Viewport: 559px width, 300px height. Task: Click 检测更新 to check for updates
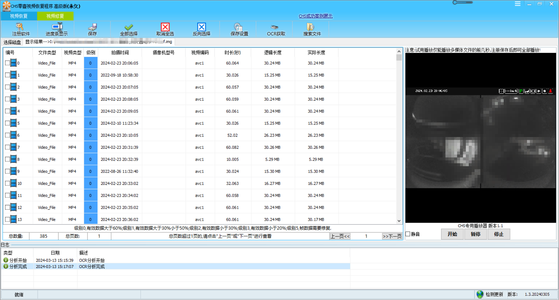pos(494,294)
